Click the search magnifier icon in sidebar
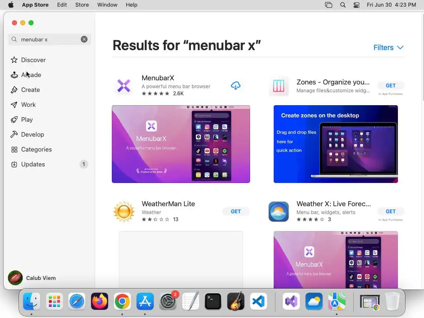The height and width of the screenshot is (318, 424). (x=14, y=39)
